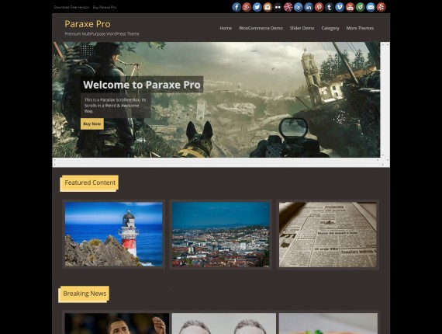
Task: Open the Slider Demo menu
Action: (302, 28)
